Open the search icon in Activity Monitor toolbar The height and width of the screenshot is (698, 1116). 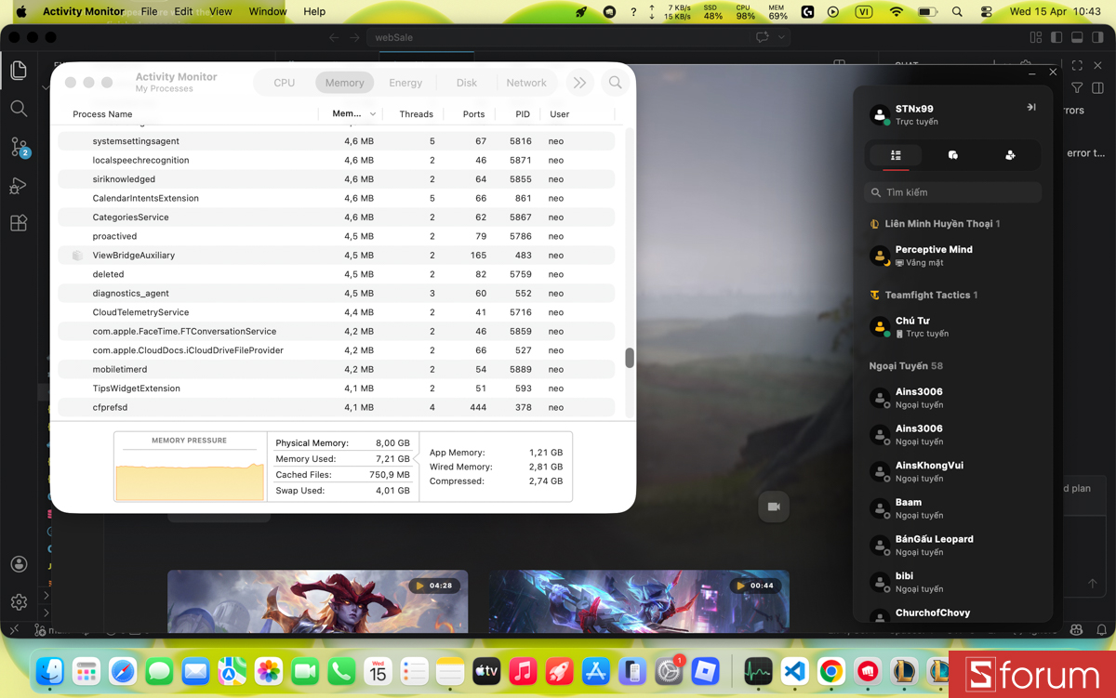pos(615,83)
